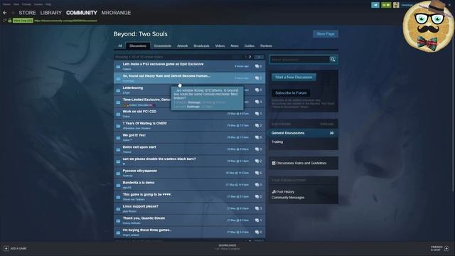Click Subscribe to Forum
This screenshot has height=256, width=455.
[291, 93]
